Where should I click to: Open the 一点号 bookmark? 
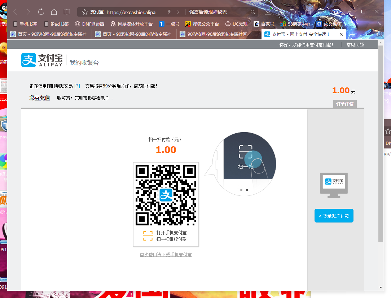(x=169, y=24)
